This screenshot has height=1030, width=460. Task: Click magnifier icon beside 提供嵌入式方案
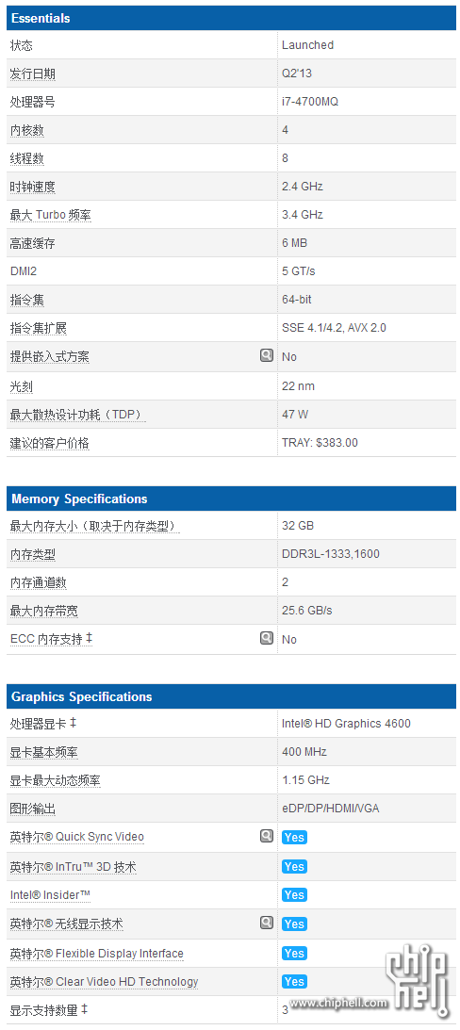[x=266, y=355]
